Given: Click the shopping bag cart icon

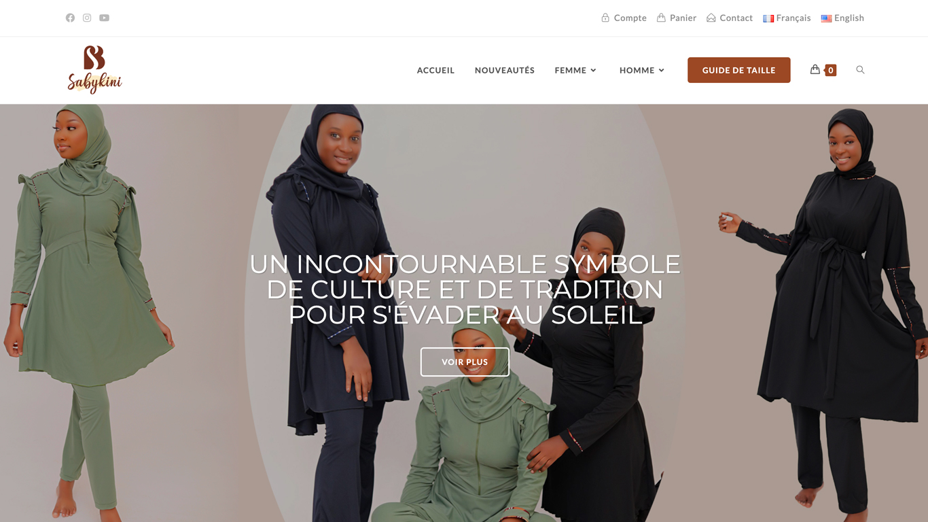Looking at the screenshot, I should tap(815, 69).
